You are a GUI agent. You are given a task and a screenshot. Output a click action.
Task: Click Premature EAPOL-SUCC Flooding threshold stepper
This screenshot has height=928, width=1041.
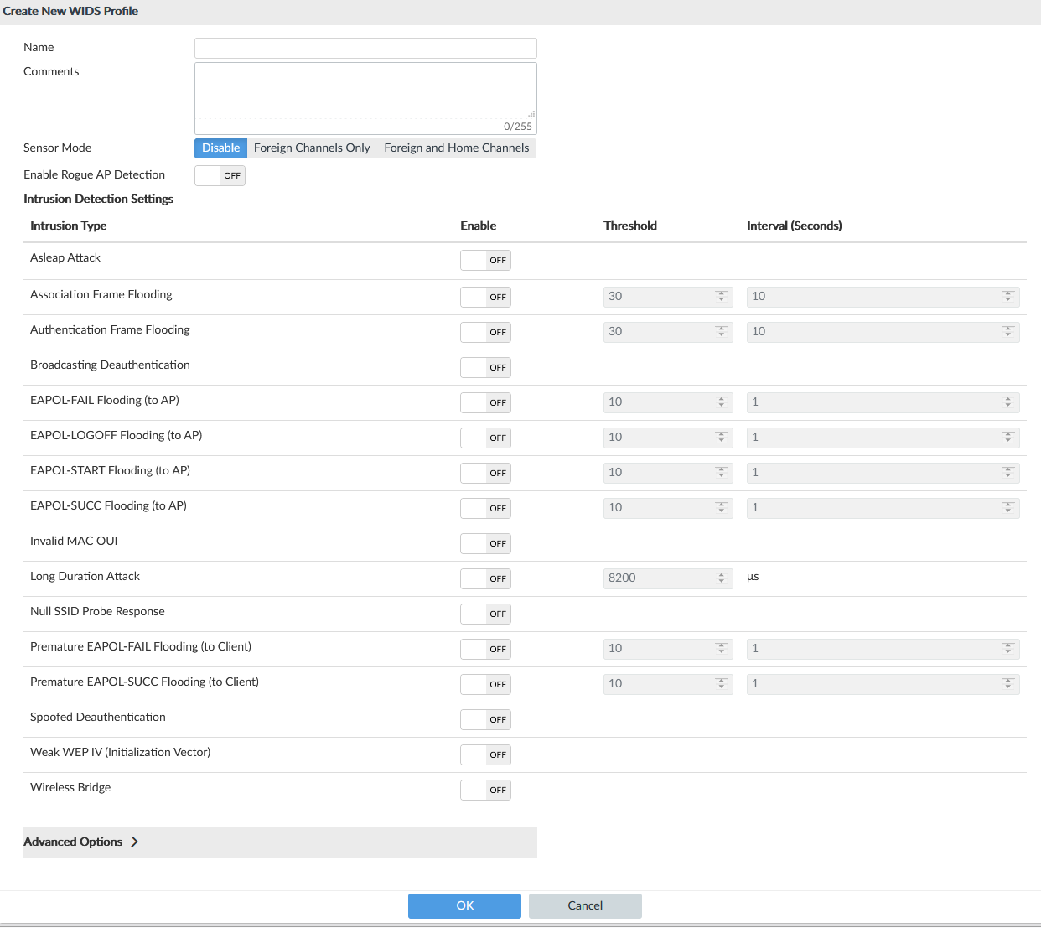coord(721,683)
